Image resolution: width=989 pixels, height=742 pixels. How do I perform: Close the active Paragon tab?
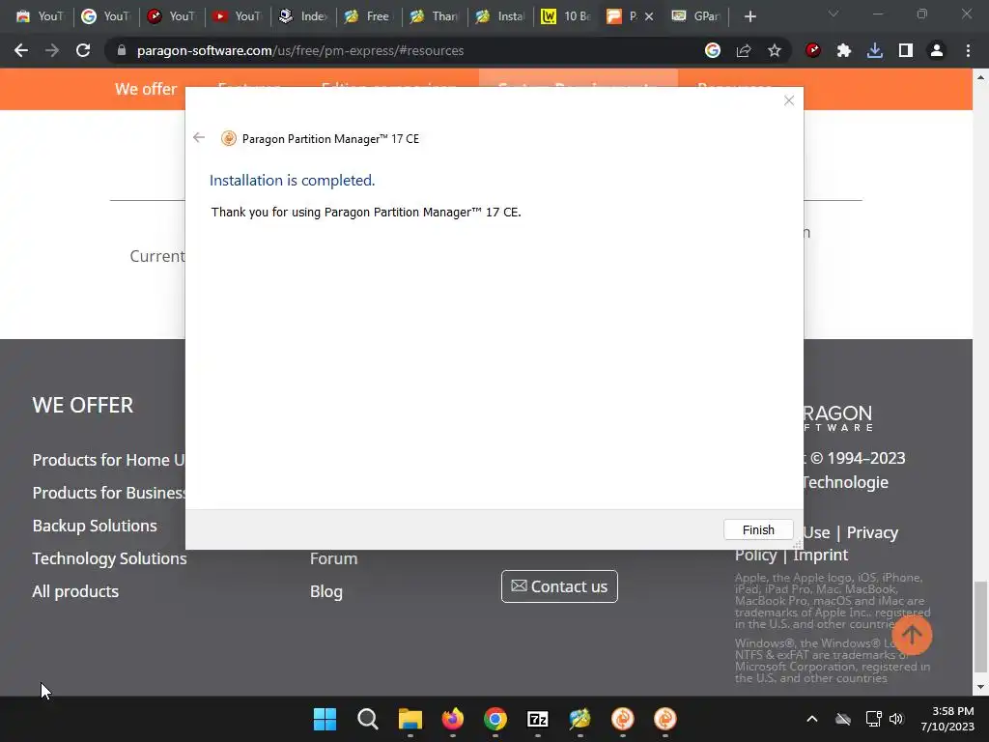tap(649, 16)
